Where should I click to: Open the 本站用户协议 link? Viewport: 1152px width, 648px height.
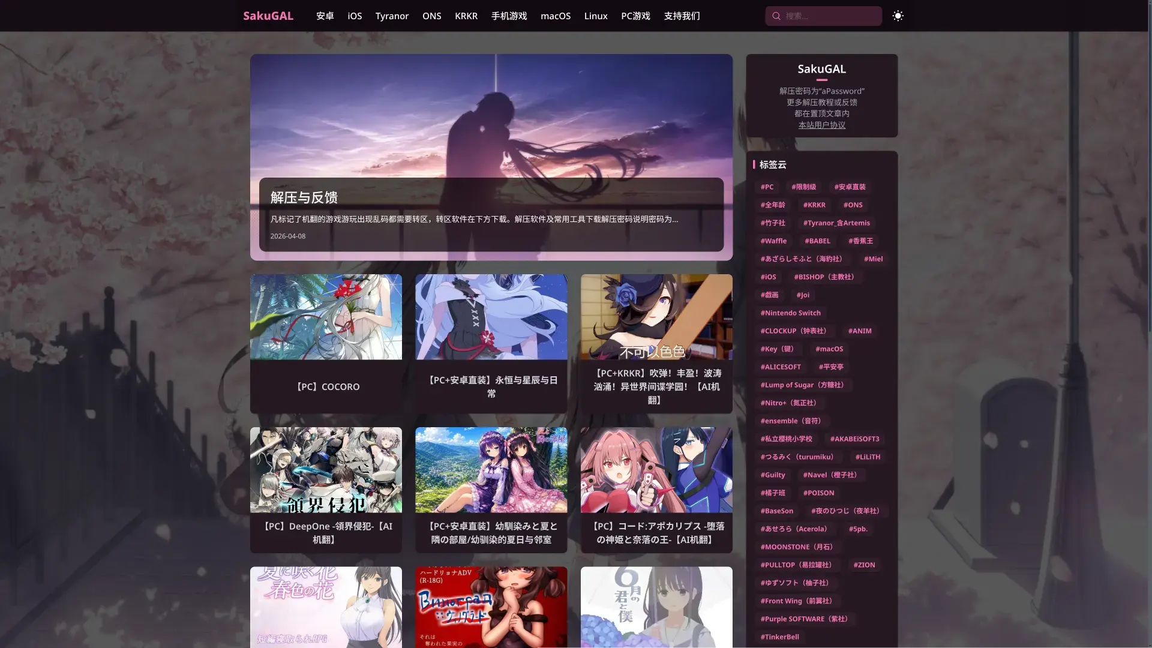[821, 125]
